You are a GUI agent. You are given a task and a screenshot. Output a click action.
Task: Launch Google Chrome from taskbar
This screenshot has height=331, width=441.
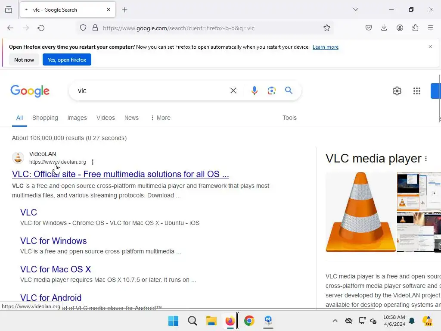click(249, 321)
